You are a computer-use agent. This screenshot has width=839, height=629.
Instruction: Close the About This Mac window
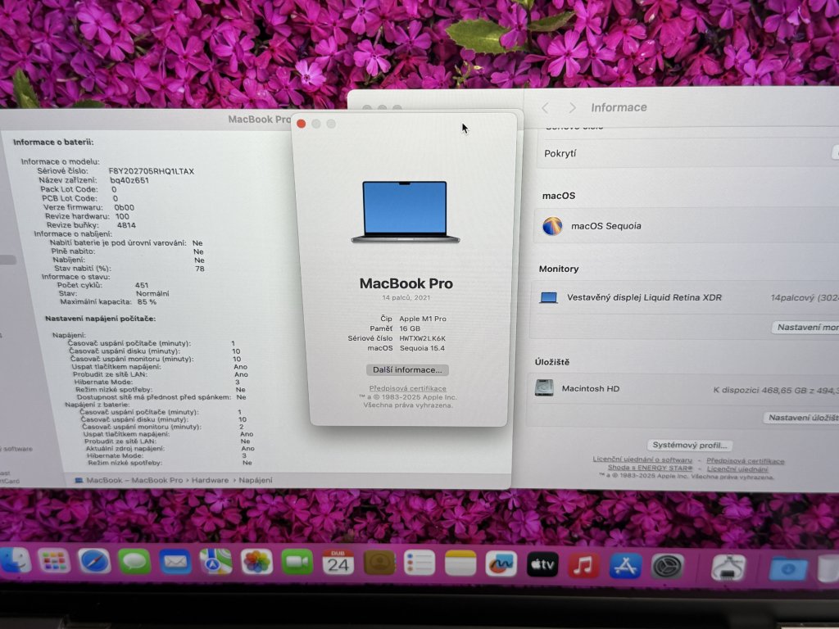[302, 124]
